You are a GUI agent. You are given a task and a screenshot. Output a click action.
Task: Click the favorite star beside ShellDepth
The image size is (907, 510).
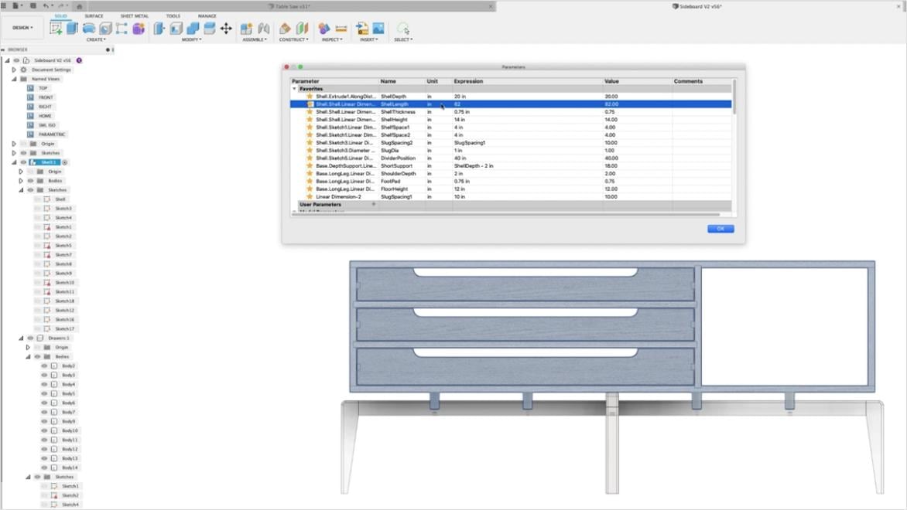click(x=310, y=96)
